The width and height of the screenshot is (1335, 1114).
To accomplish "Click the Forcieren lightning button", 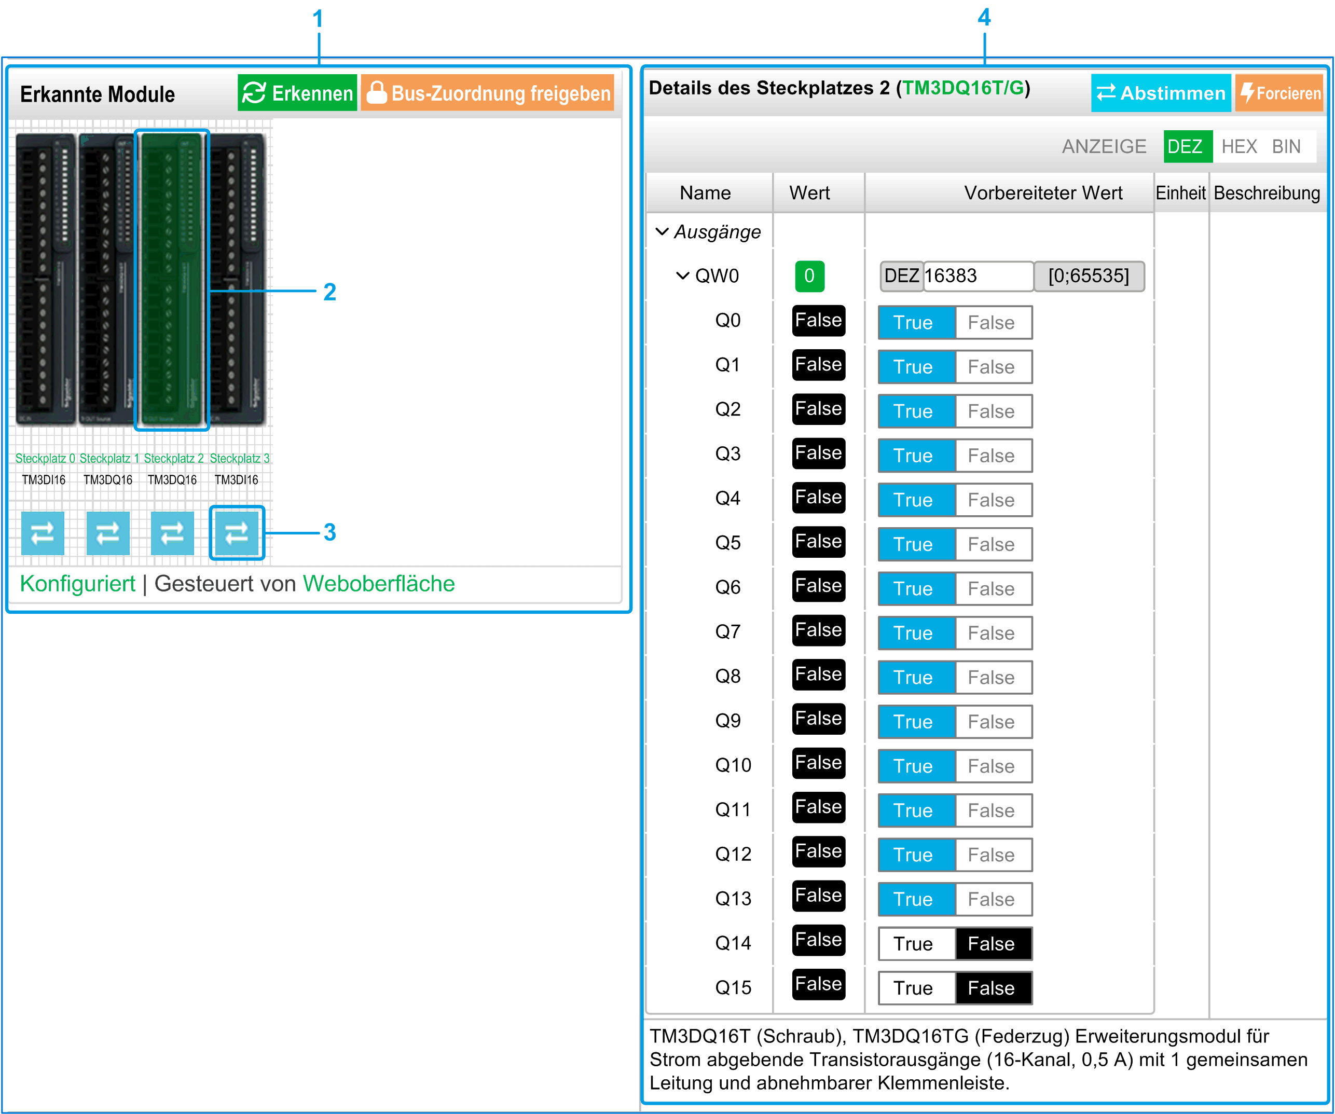I will [1278, 93].
